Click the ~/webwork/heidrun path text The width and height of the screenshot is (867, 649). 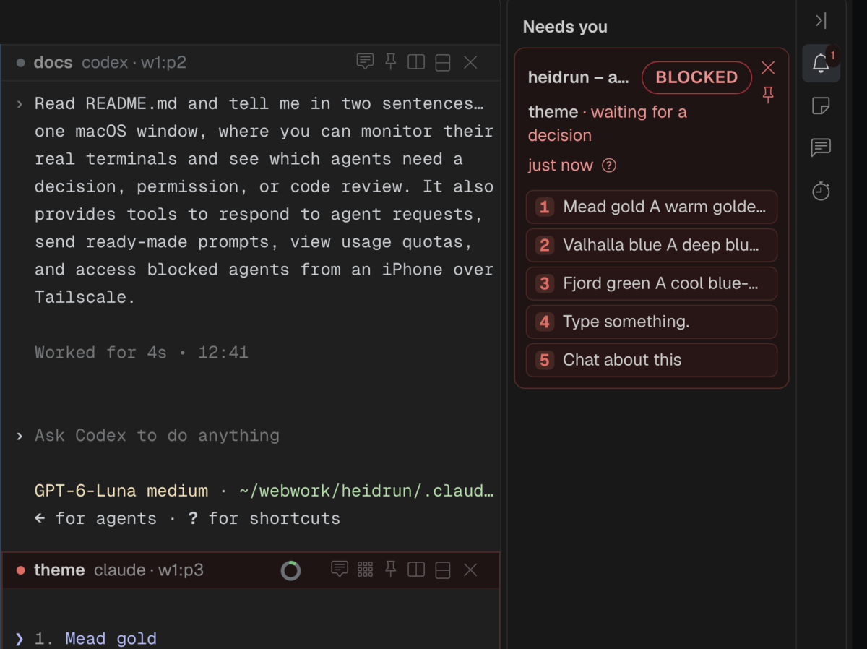(x=366, y=491)
